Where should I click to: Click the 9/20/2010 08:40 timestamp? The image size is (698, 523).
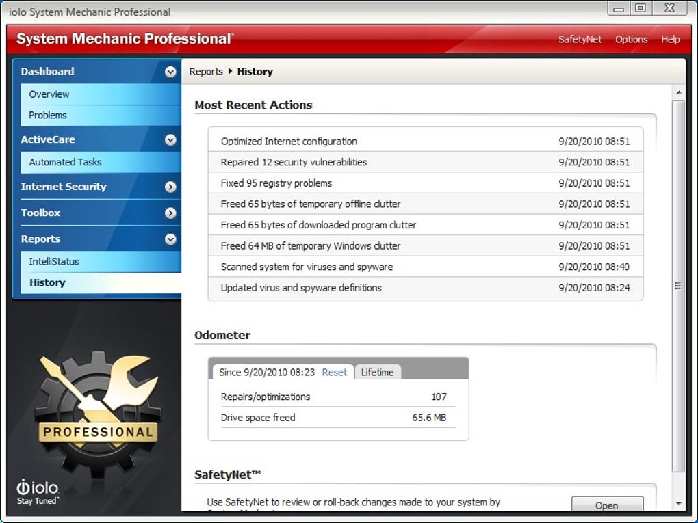click(594, 267)
